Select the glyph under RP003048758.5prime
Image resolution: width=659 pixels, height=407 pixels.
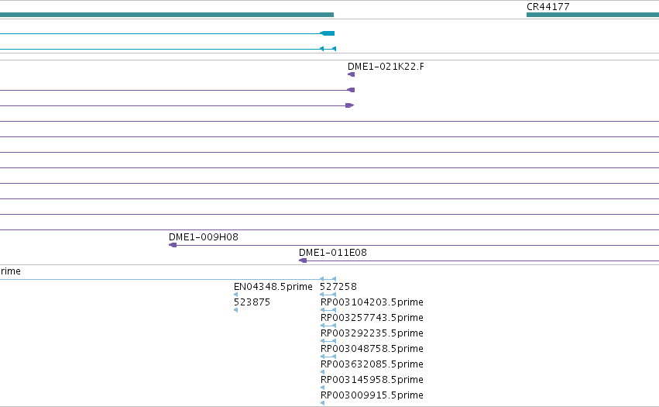coord(328,357)
